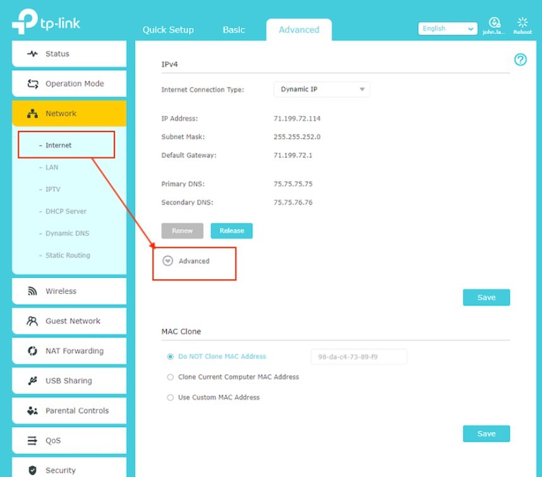542x477 pixels.
Task: Switch to the Quick Setup tab
Action: click(x=168, y=30)
